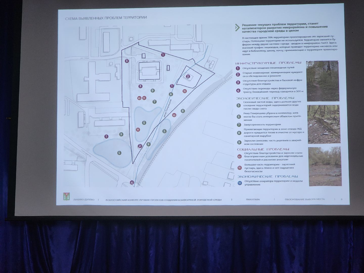Image resolution: width=364 pixels, height=273 pixels.
Task: Click legend marker 2 for old engineering communications
Action: coord(238,74)
